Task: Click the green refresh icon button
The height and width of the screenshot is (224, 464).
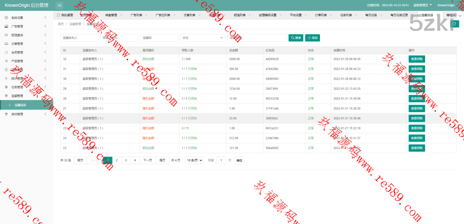Action: tap(455, 24)
